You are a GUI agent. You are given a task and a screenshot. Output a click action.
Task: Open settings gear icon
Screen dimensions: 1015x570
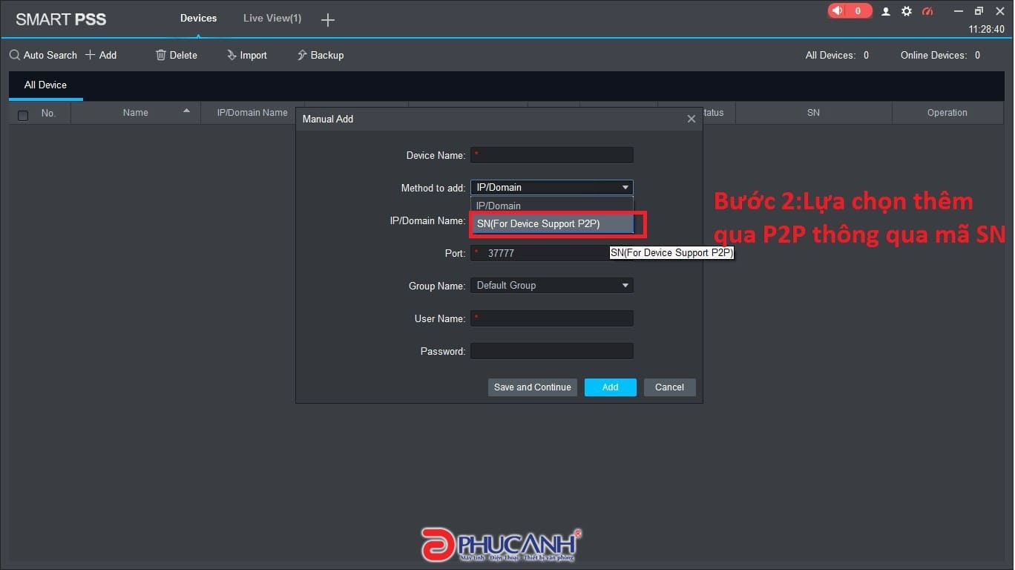(907, 11)
